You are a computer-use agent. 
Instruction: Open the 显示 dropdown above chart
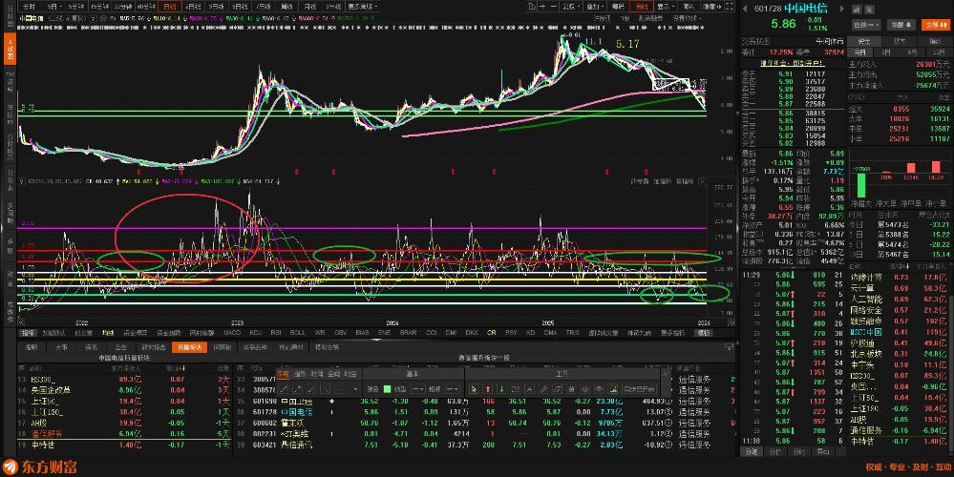tap(665, 6)
